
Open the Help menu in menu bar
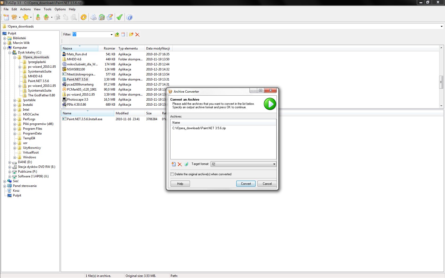[72, 9]
